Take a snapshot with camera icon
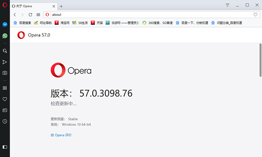This screenshot has width=262, height=157. [5, 73]
